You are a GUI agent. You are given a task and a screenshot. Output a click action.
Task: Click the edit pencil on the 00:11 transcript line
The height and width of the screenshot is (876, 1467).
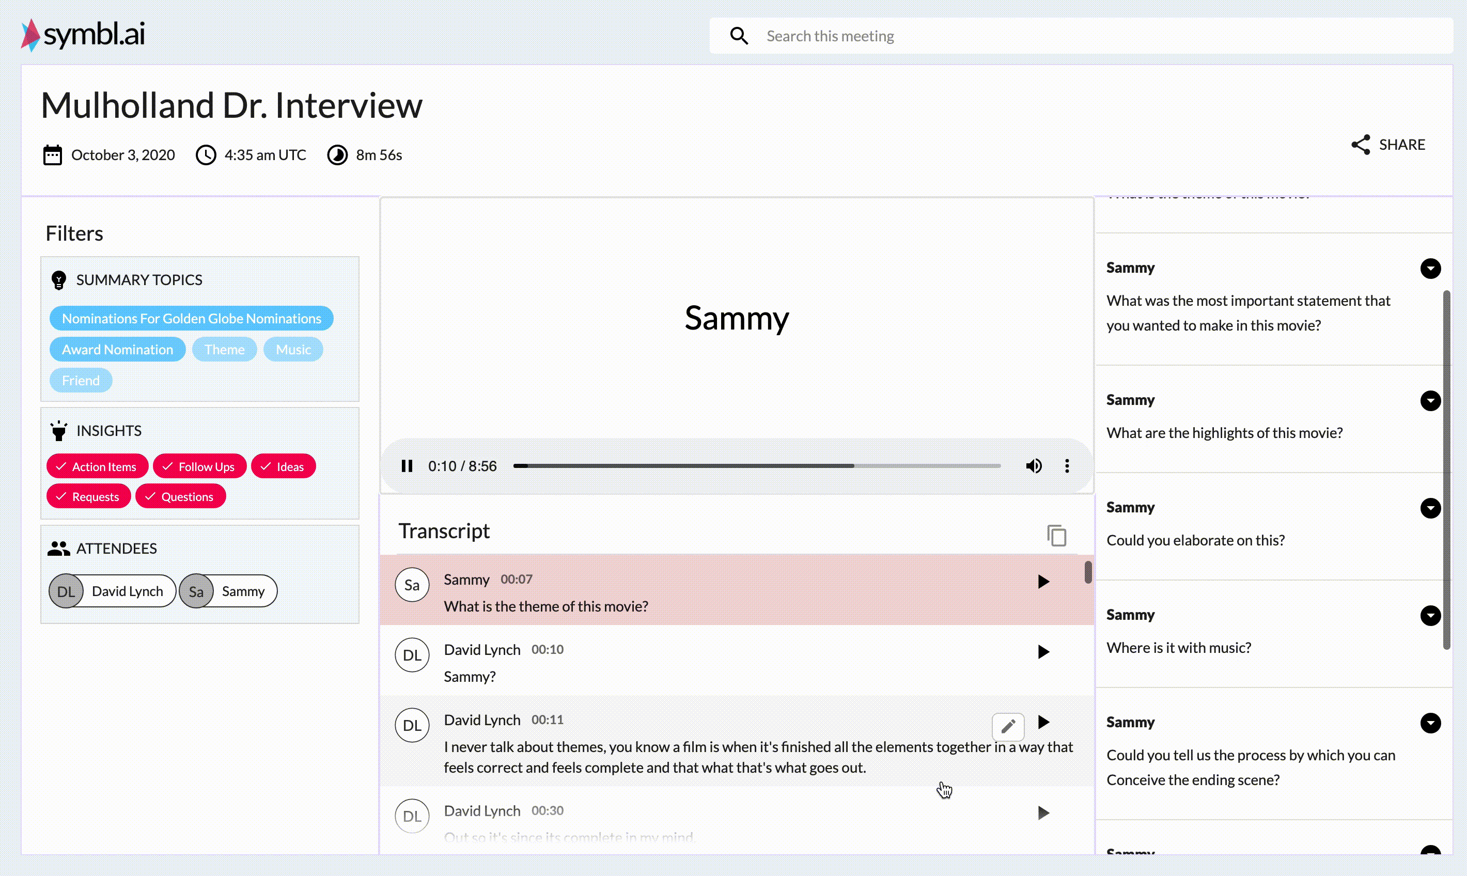coord(1008,726)
